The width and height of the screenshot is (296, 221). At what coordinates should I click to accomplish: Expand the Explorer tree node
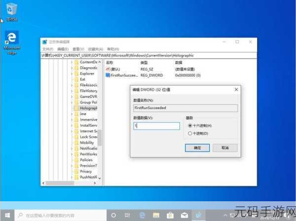pos(72,74)
